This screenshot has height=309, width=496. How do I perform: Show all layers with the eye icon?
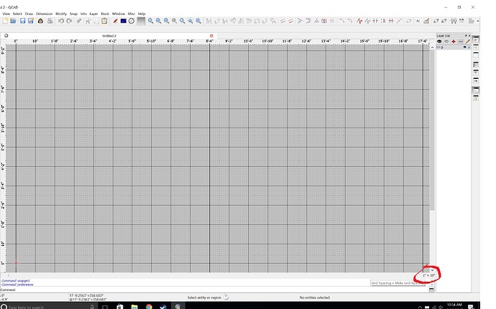pos(439,42)
